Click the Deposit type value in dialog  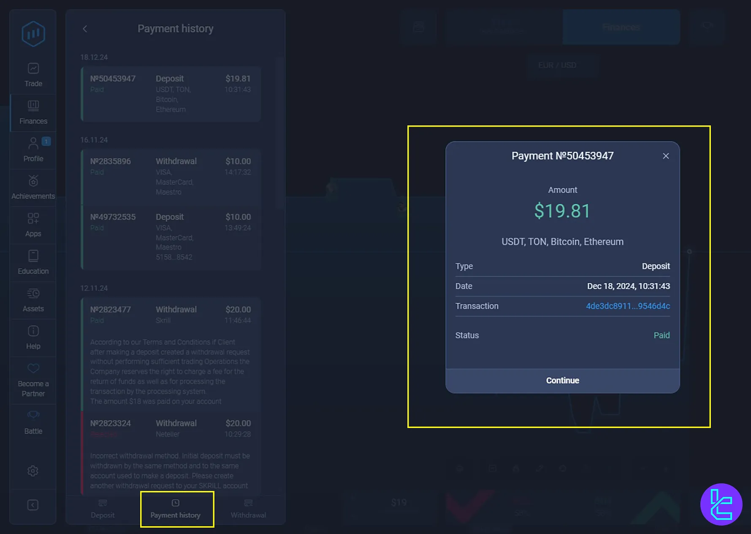click(x=656, y=266)
